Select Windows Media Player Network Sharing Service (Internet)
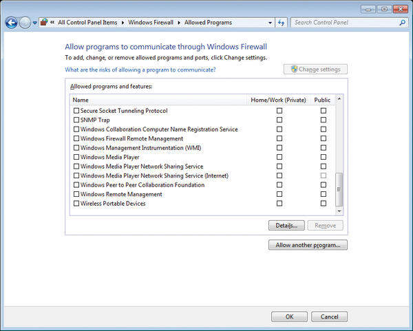Screen dimensions: 413x331 pos(154,175)
